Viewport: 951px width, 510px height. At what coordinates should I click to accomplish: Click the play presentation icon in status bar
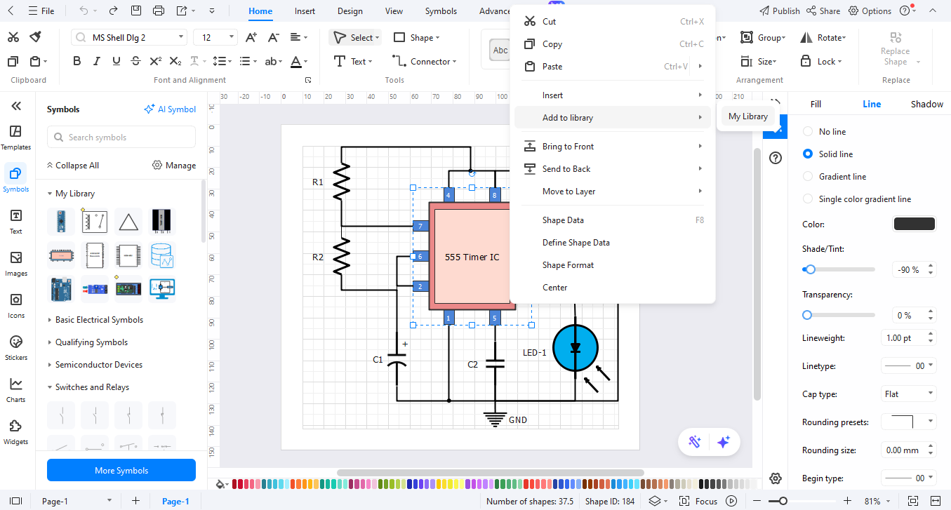pyautogui.click(x=731, y=501)
